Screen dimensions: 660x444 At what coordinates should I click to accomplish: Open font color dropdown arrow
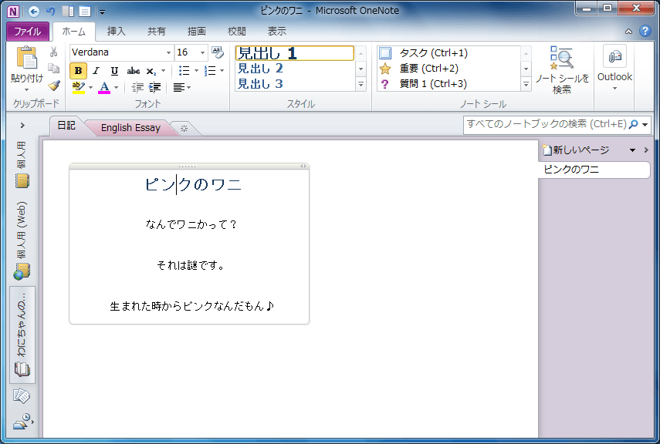[116, 87]
